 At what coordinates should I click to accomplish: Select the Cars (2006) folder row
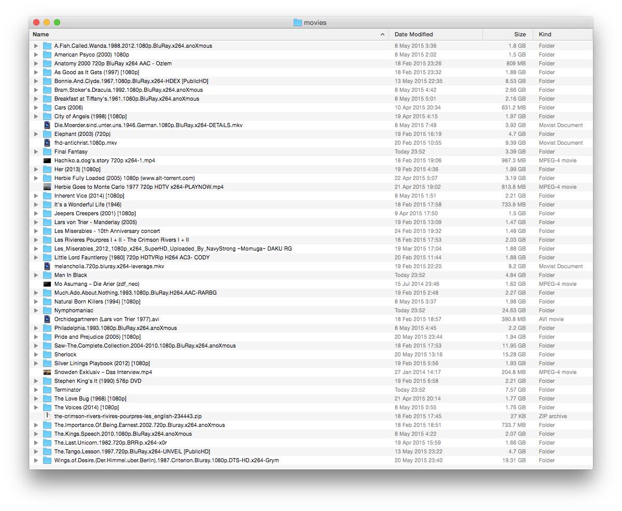[x=68, y=107]
